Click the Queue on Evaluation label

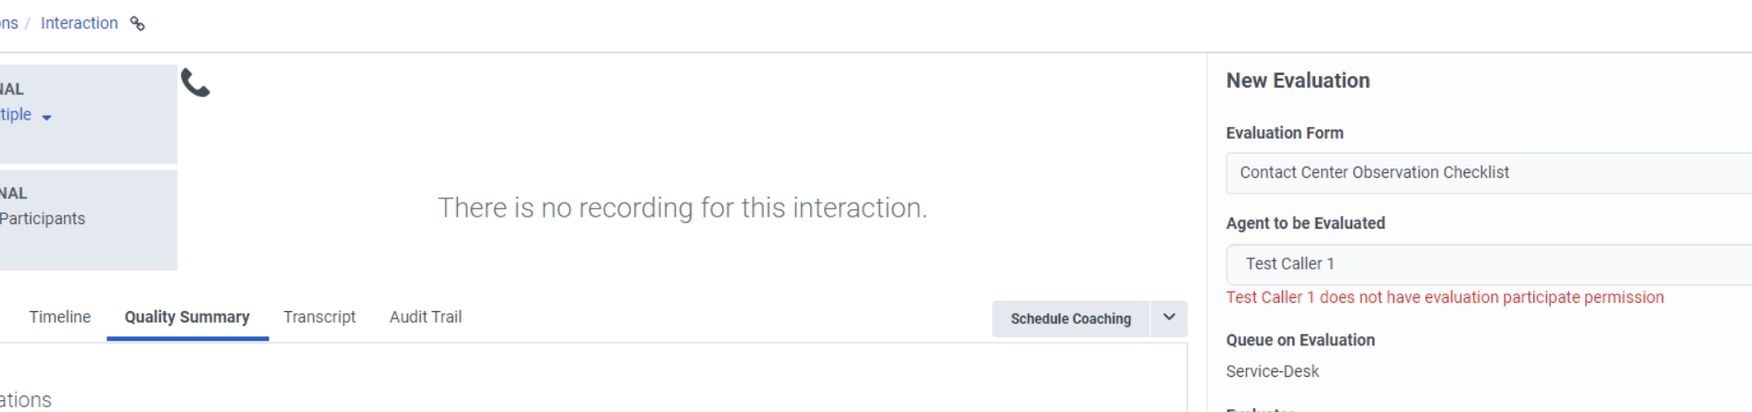1300,340
